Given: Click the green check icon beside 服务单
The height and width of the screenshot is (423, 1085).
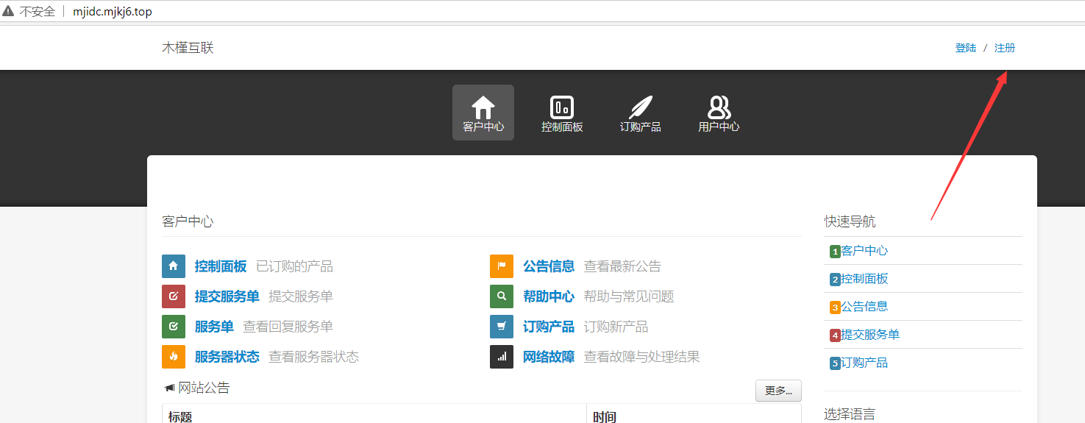Looking at the screenshot, I should [174, 327].
